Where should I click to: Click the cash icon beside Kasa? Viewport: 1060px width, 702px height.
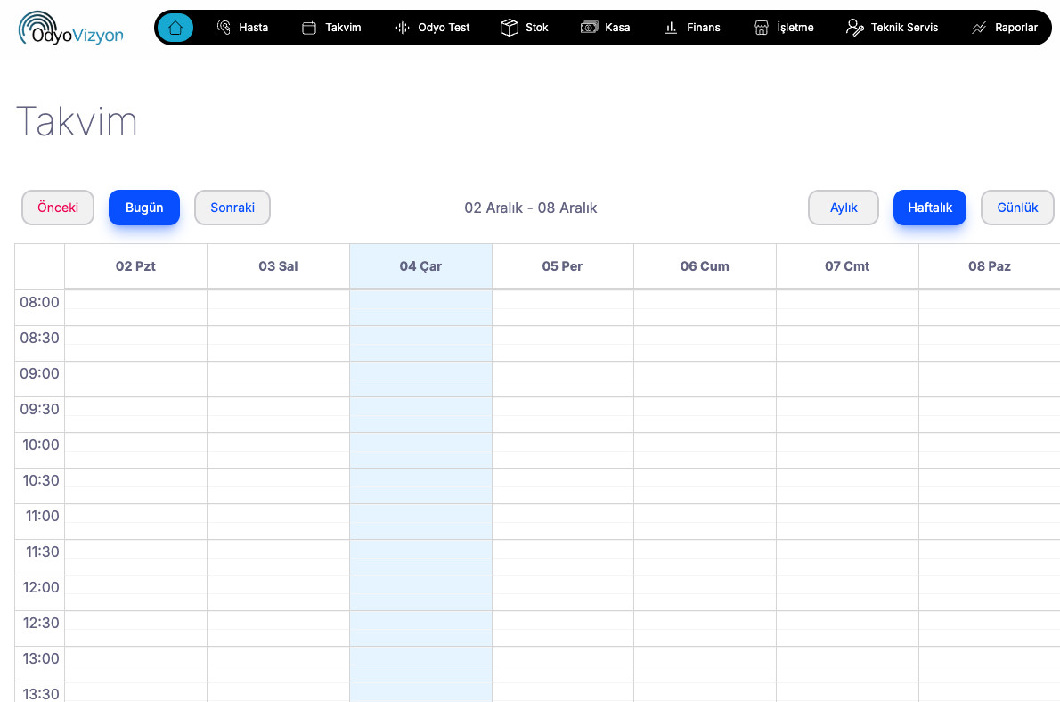(589, 28)
